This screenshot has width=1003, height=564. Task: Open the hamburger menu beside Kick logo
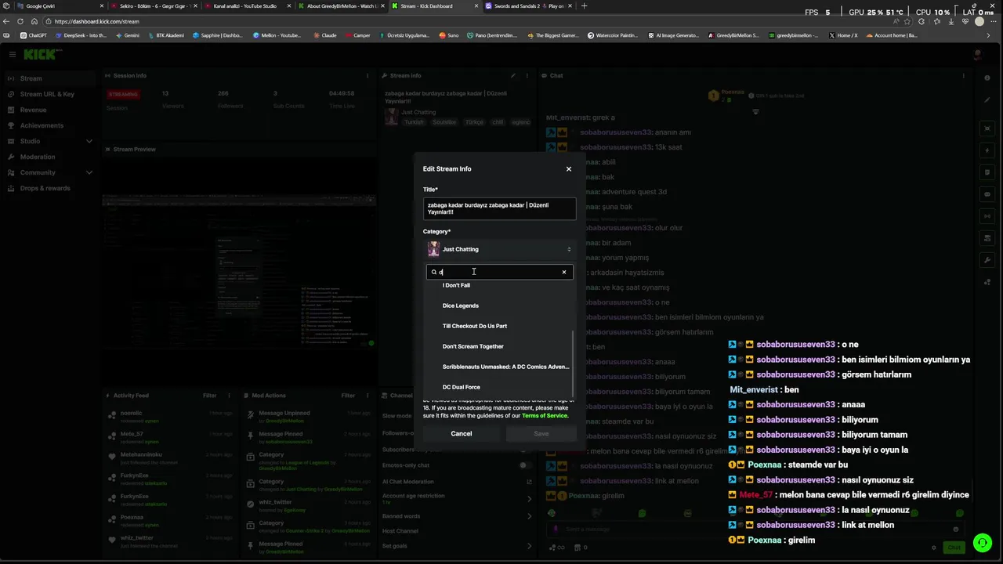[x=13, y=54]
